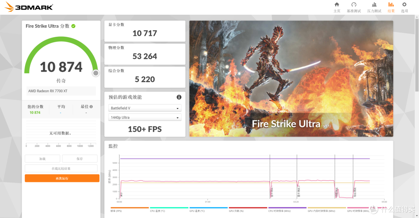Click the AMD Radeon RX 7700 XT label
This screenshot has height=218, width=419.
(48, 91)
